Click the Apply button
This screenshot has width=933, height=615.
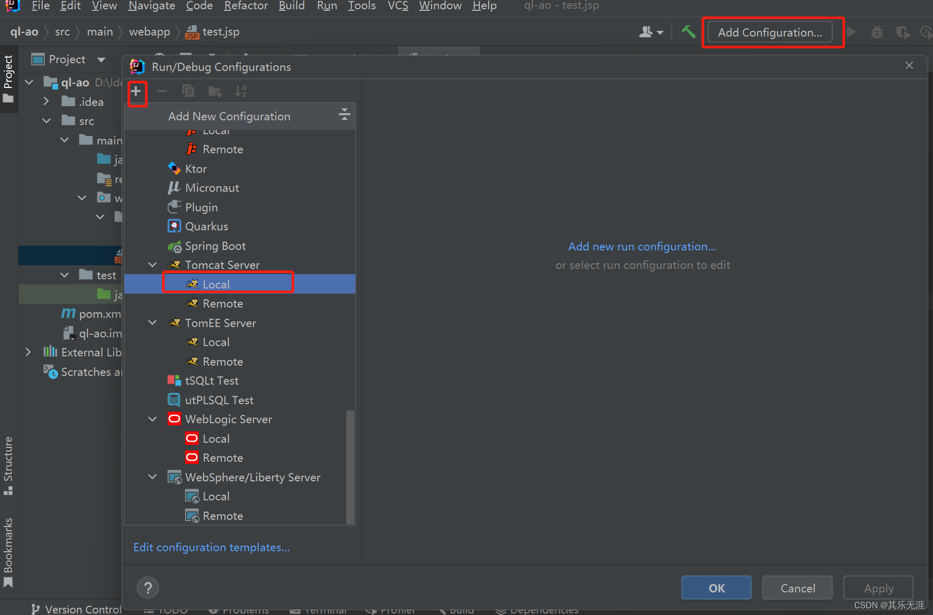click(x=878, y=588)
